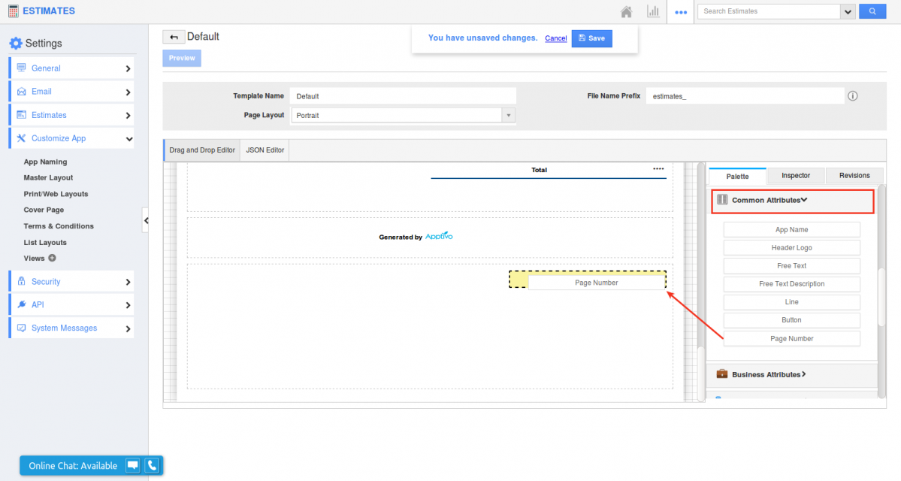
Task: Open the reports bar chart icon
Action: 653,11
